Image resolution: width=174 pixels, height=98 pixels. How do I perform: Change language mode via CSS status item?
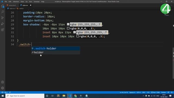click(148, 92)
